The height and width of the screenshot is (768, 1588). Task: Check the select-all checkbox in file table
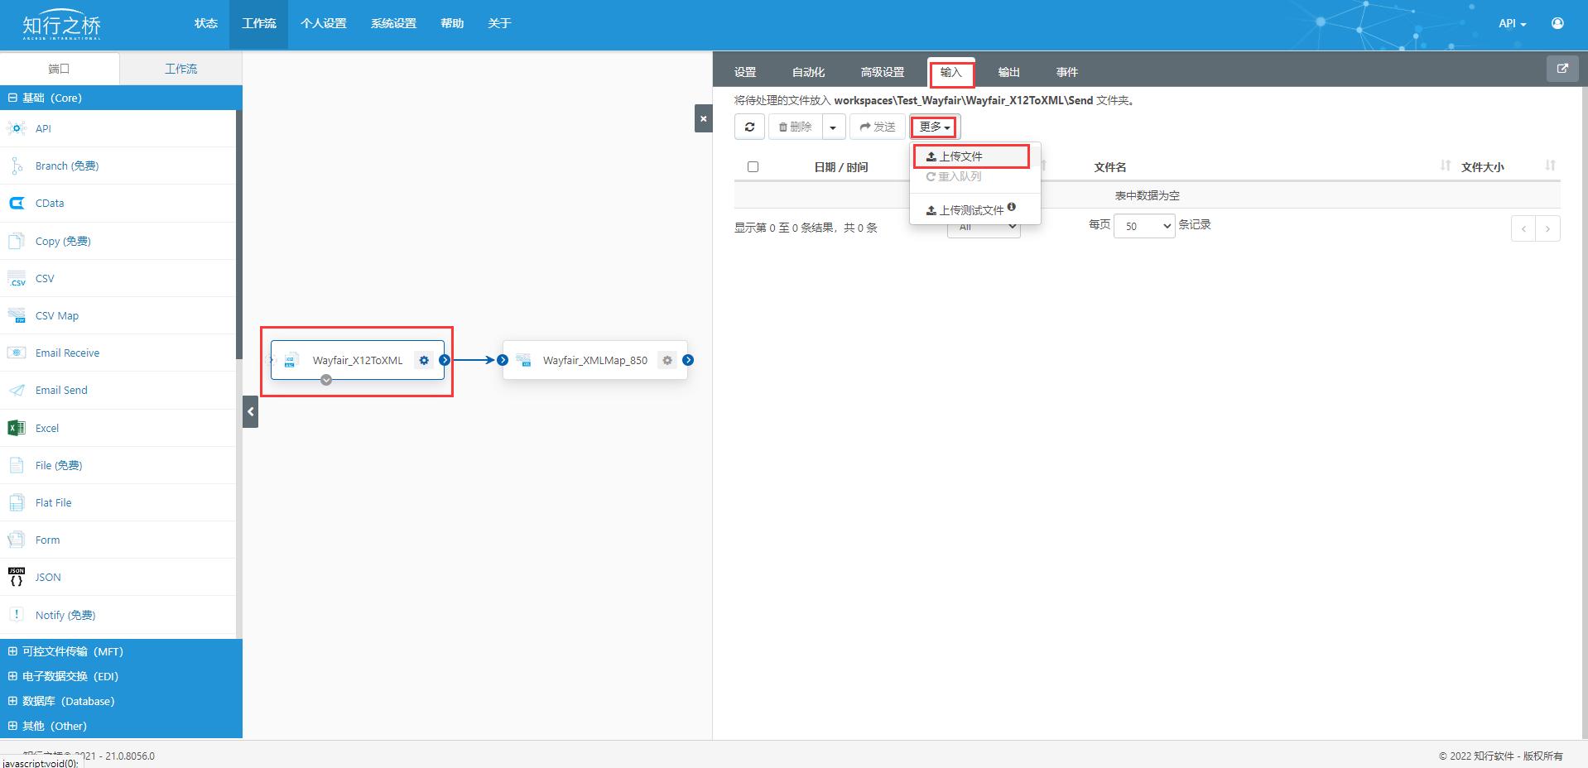752,166
